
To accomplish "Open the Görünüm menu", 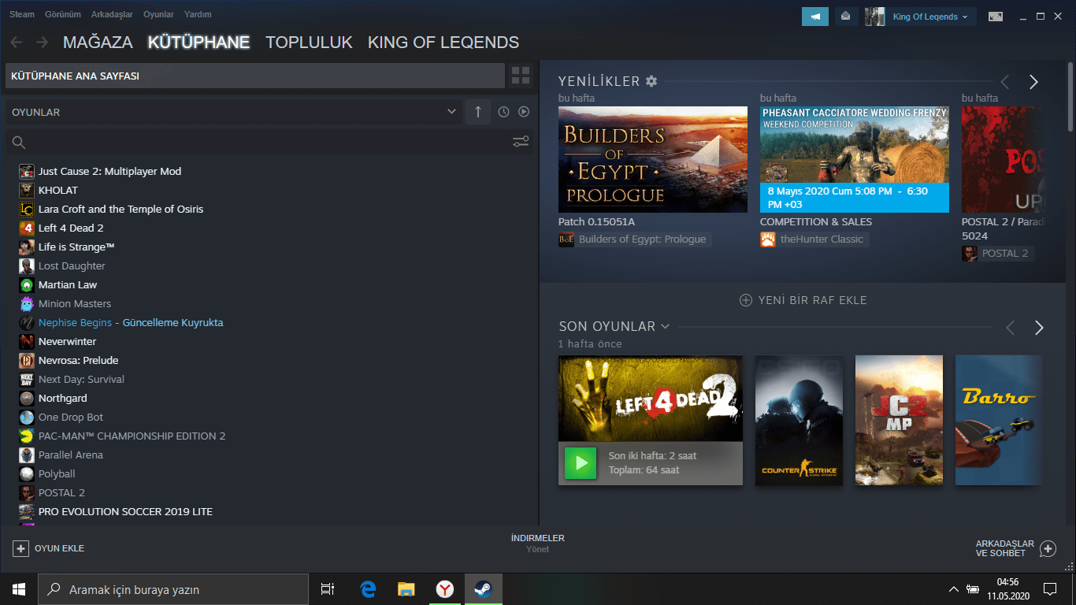I will click(63, 14).
